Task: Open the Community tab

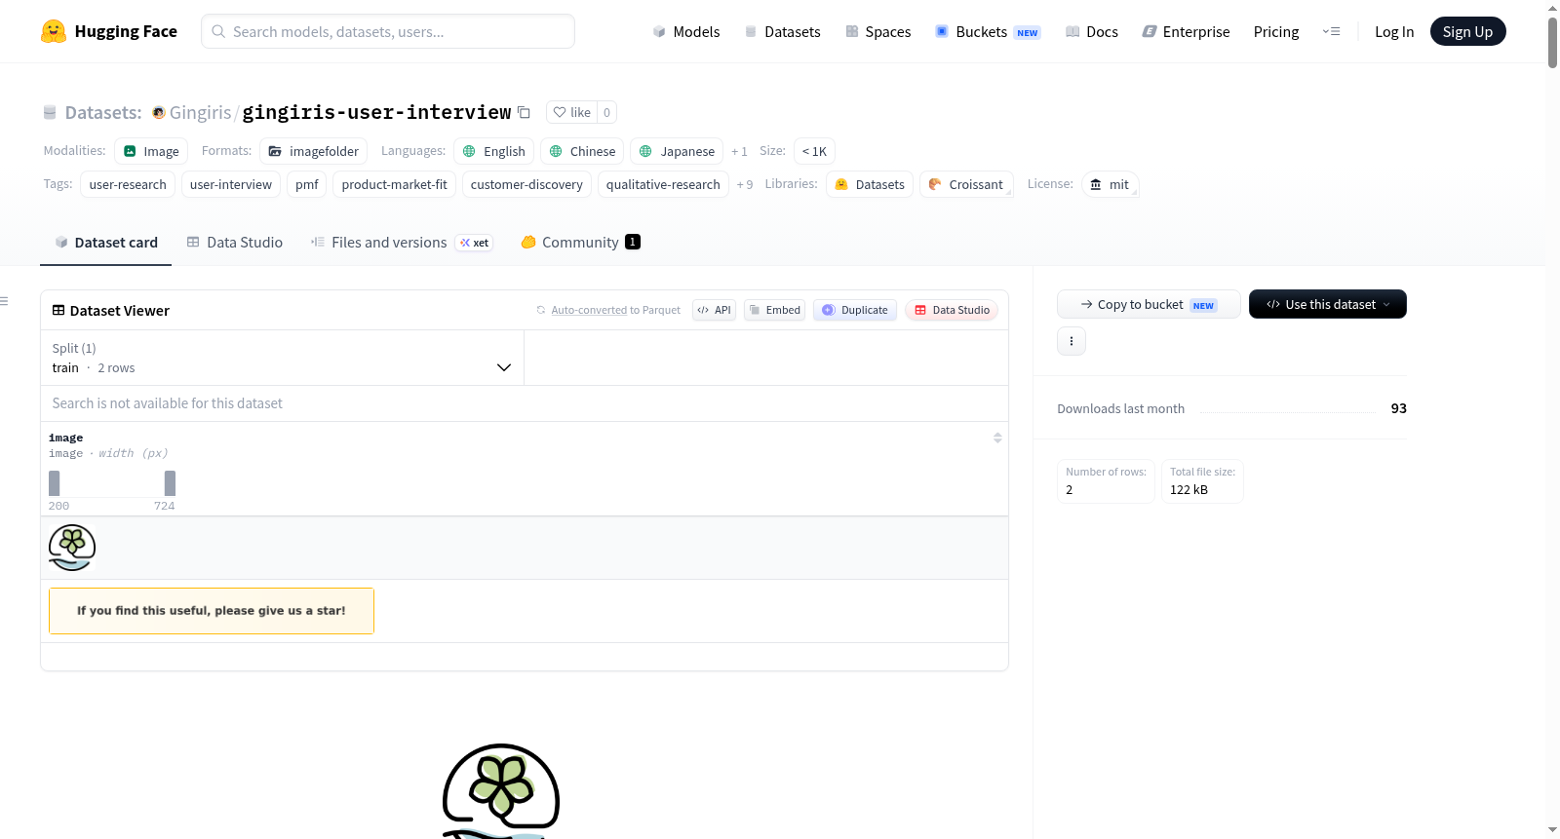Action: [580, 243]
